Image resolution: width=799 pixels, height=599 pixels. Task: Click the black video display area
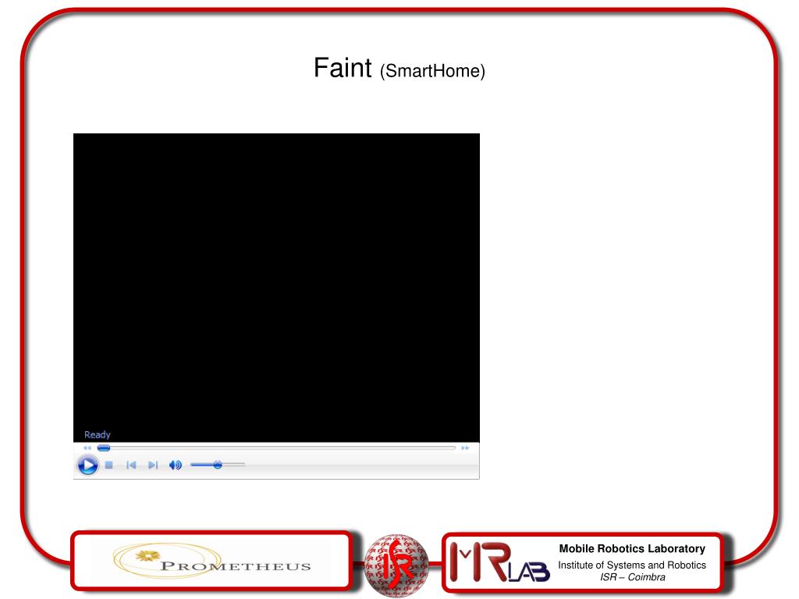click(x=276, y=288)
